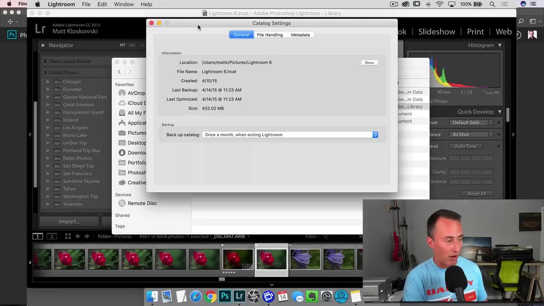Screen dimensions: 544x306
Task: Set Navigator zoom to FIT
Action: (123, 45)
